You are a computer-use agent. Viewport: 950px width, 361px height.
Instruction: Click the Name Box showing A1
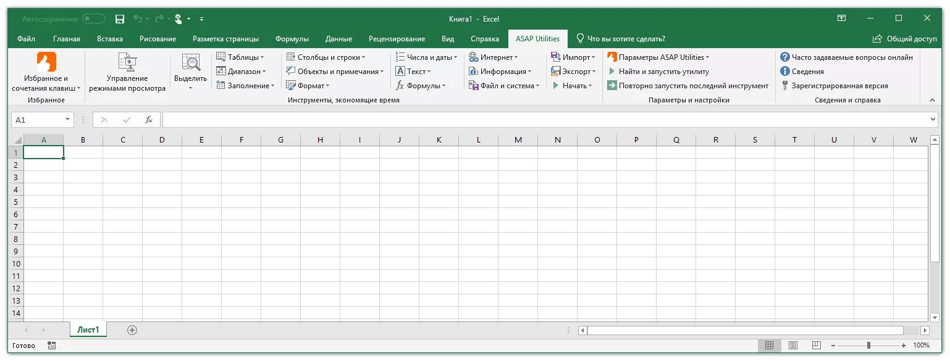tap(38, 120)
